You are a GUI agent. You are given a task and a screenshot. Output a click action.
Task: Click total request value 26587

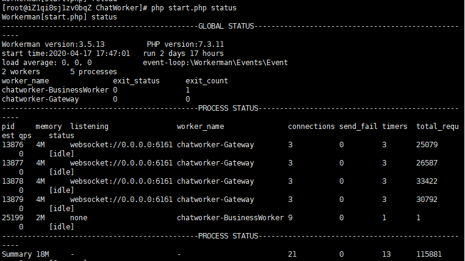427,163
